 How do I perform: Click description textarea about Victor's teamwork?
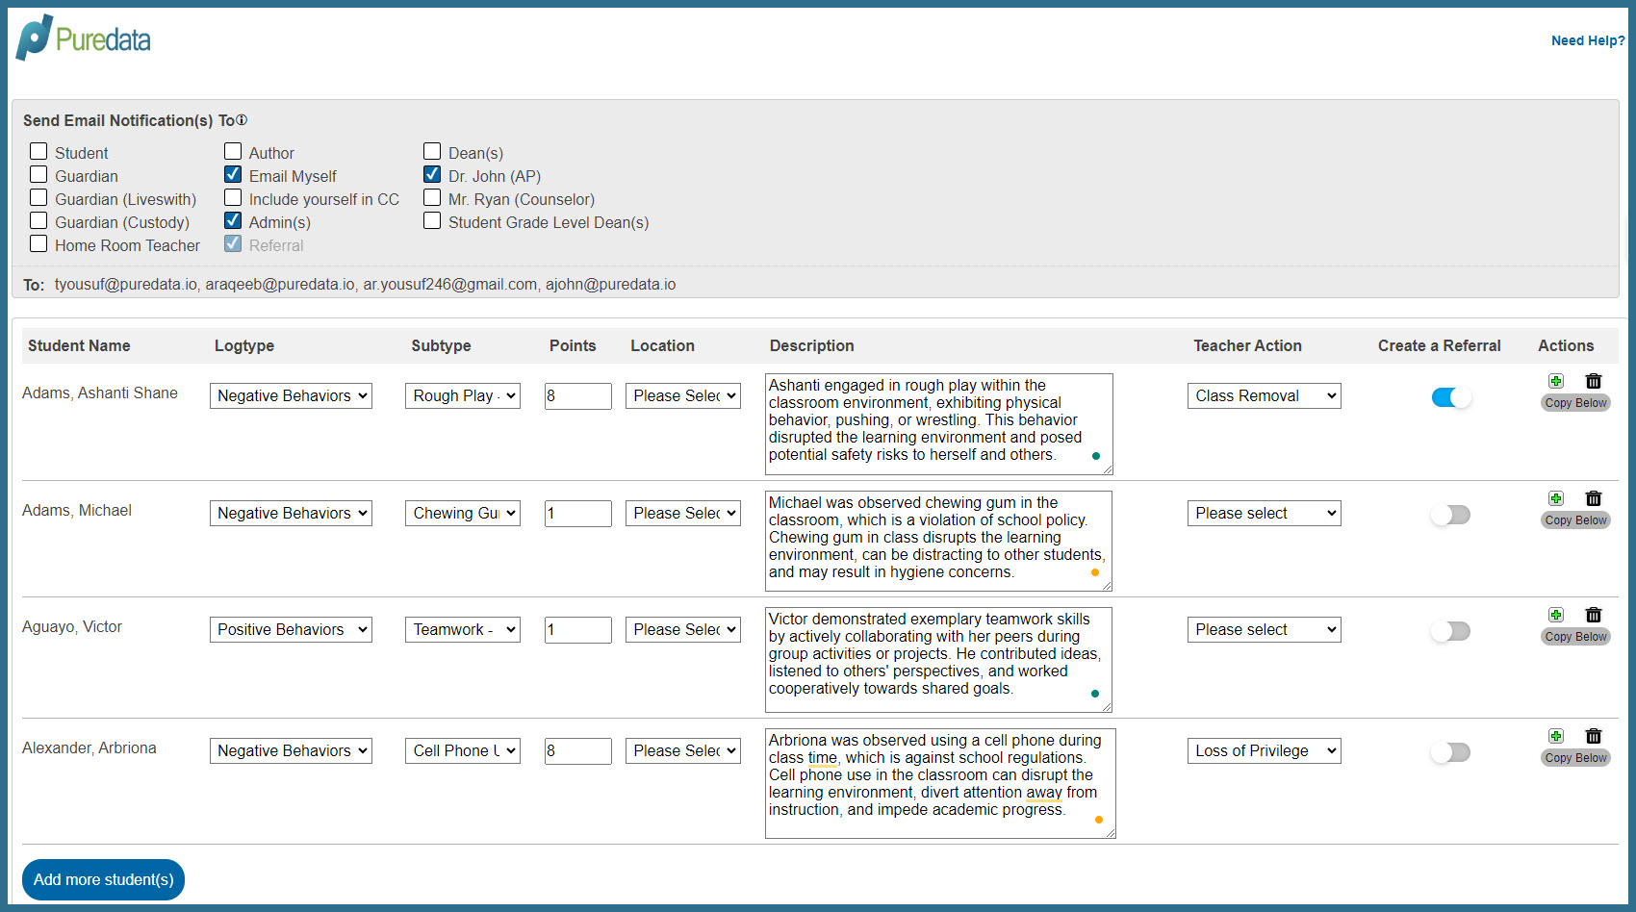click(938, 659)
